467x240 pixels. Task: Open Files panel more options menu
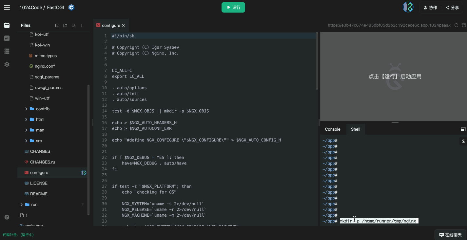coord(82,25)
